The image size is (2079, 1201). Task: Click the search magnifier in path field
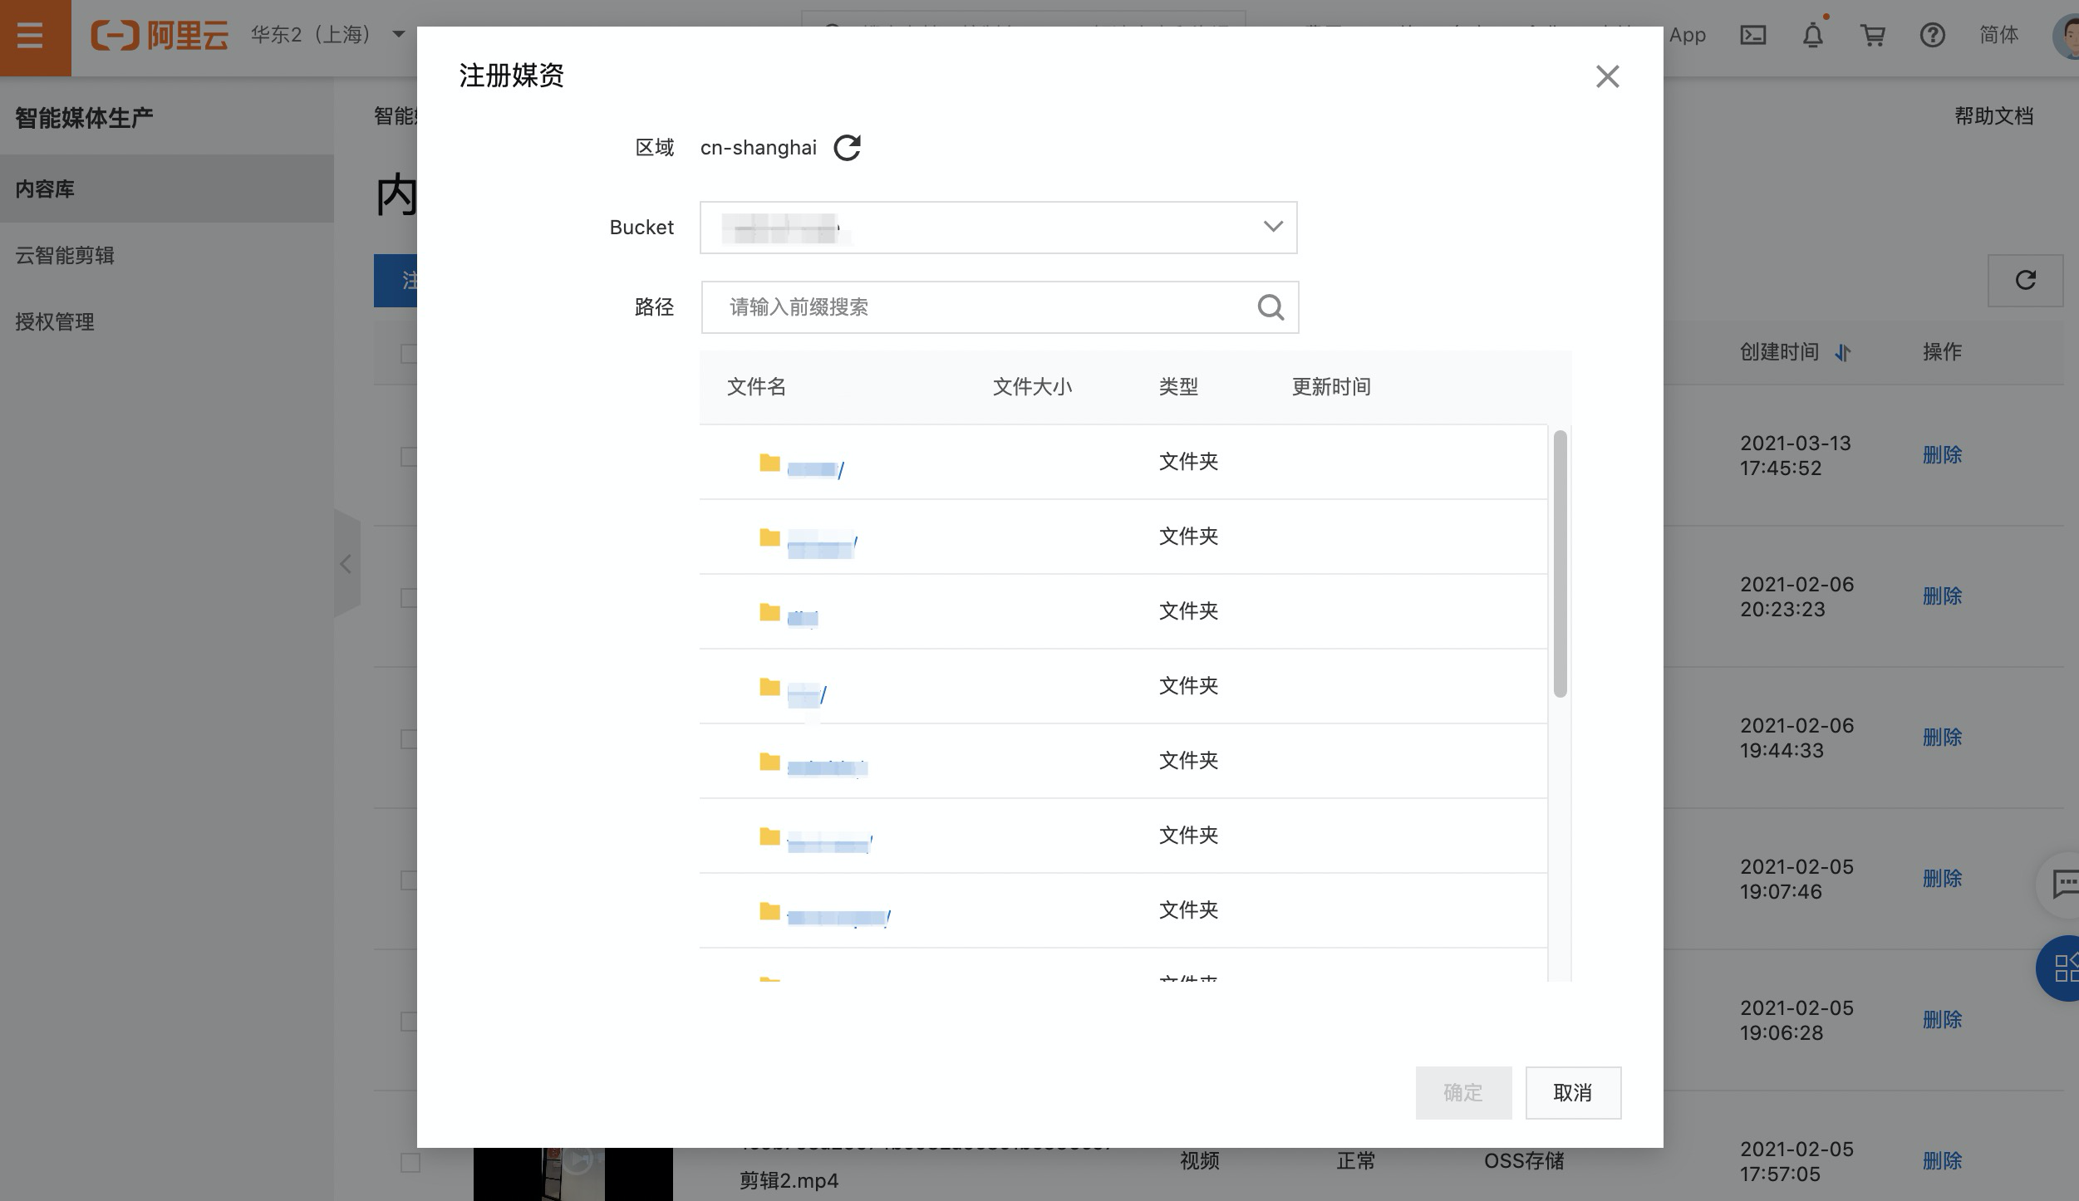(1270, 307)
